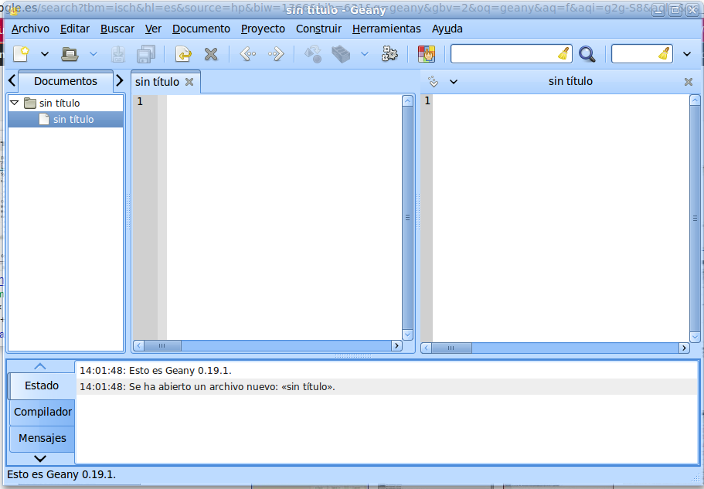Collapse the sin título folder tree node

(15, 103)
